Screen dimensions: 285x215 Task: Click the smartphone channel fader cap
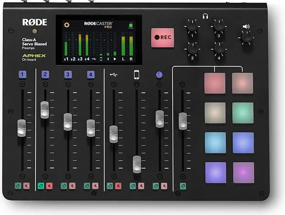[137, 164]
